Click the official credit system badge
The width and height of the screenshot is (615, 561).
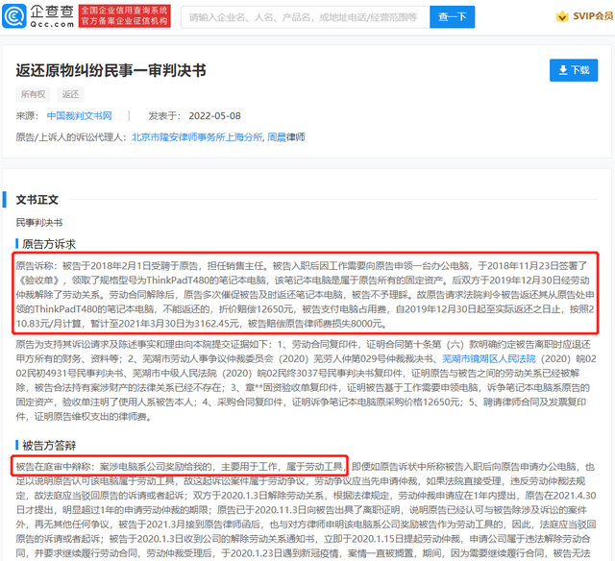123,16
